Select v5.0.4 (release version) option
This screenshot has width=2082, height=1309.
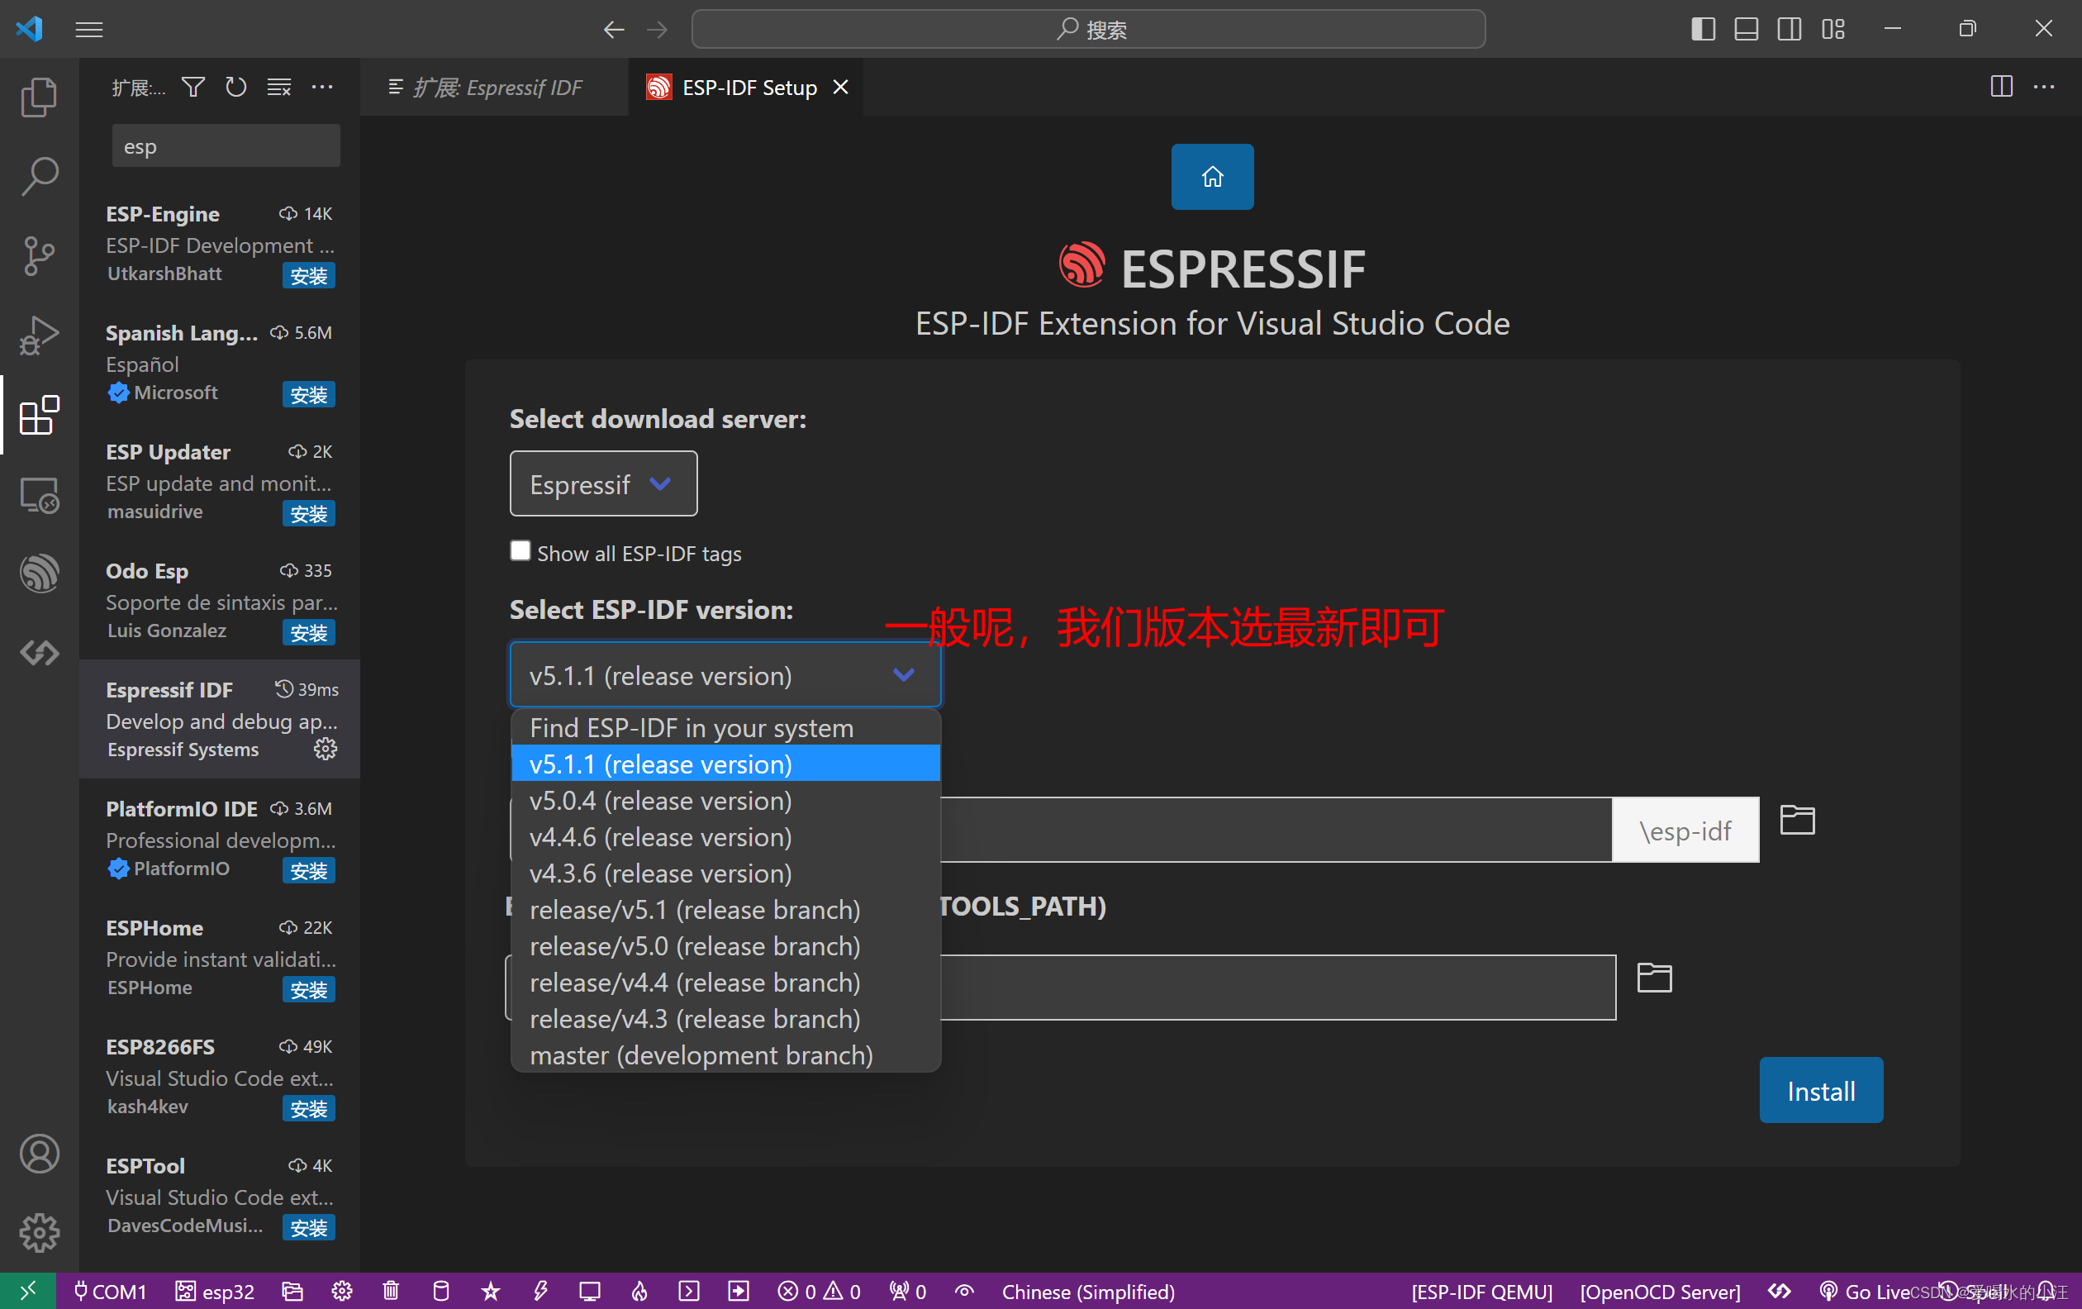pos(725,801)
